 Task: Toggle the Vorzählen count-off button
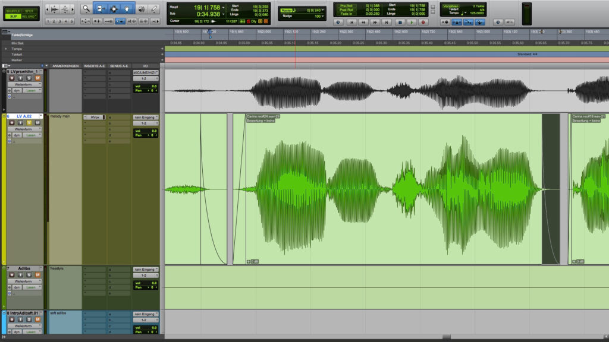[x=451, y=6]
